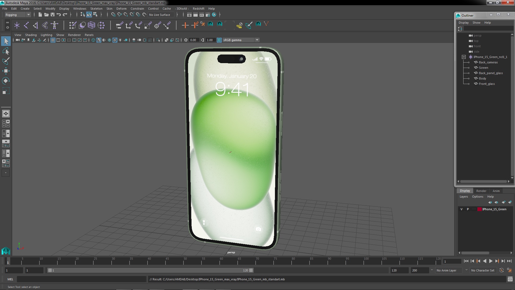The height and width of the screenshot is (290, 515).
Task: Open Animation Preferences running figure icon
Action: coord(509,270)
